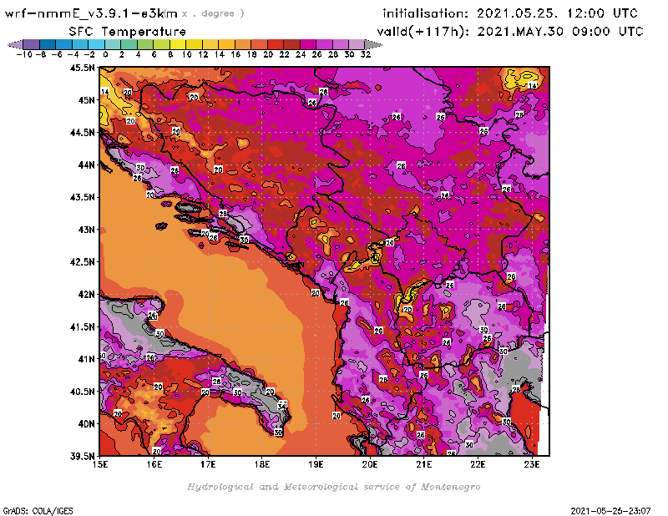The image size is (668, 516).
Task: Click the 42N latitude axis label
Action: (x=85, y=294)
